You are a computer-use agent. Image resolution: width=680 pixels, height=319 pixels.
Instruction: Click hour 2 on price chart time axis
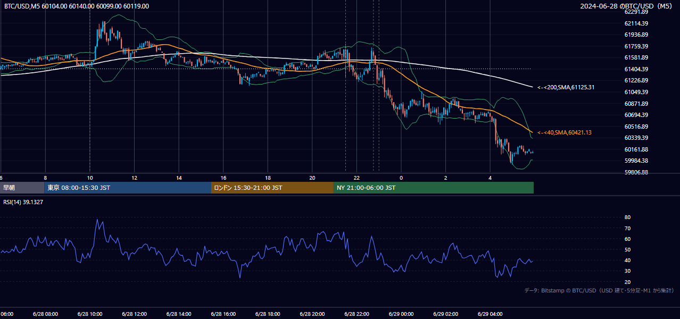click(445, 178)
